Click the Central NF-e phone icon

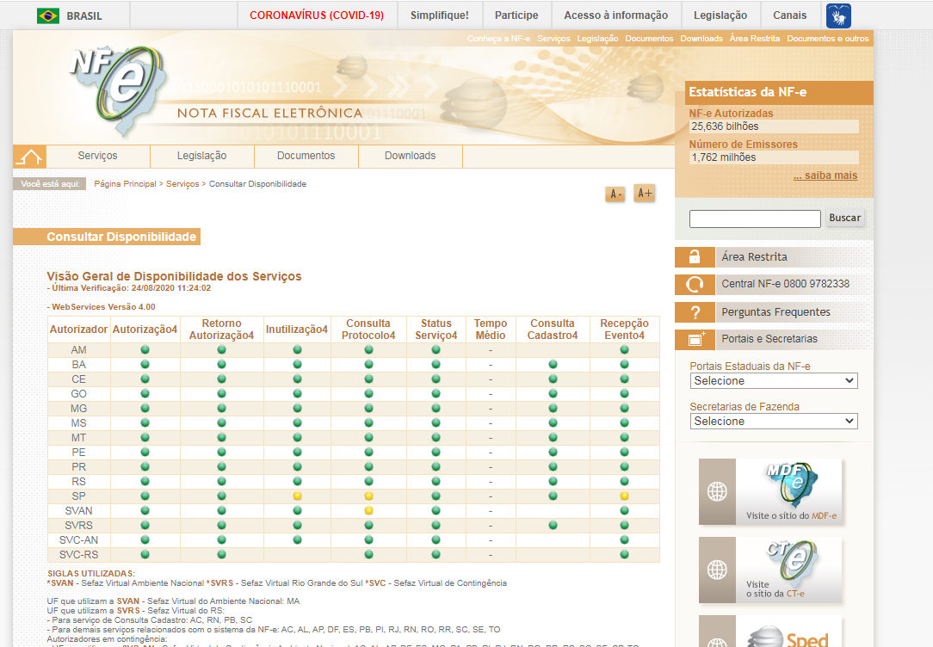click(x=695, y=284)
